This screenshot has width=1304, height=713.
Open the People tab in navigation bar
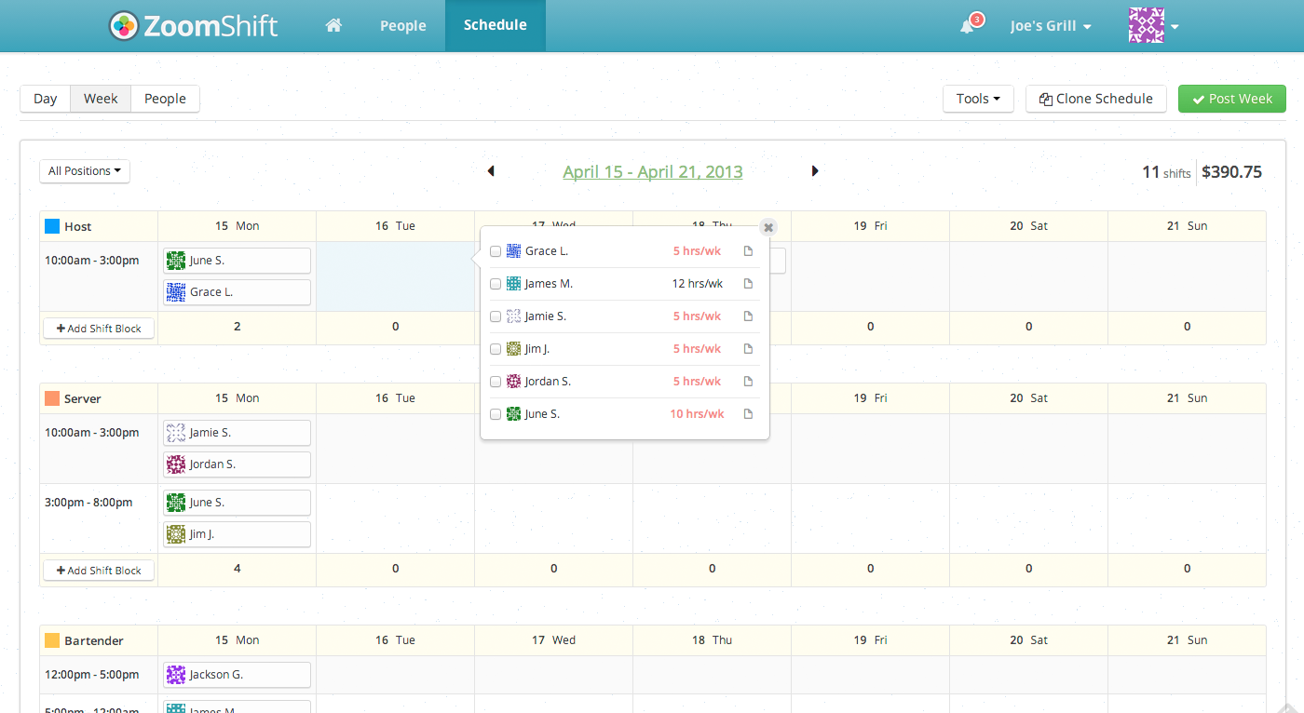click(x=402, y=26)
